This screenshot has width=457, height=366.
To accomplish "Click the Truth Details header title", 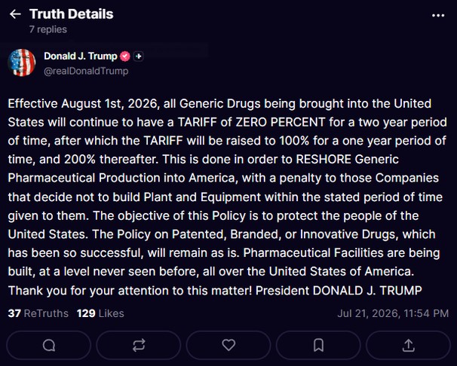I will pos(72,14).
